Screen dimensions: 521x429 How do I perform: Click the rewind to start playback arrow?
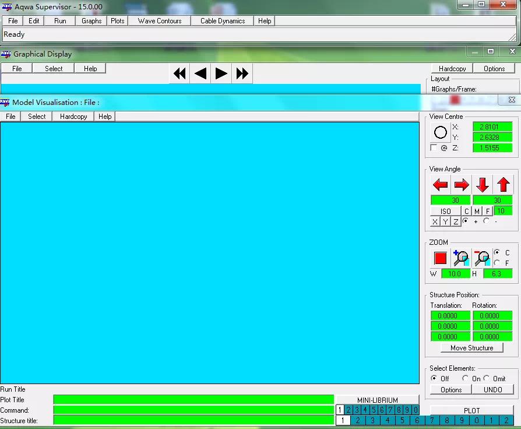pos(179,73)
